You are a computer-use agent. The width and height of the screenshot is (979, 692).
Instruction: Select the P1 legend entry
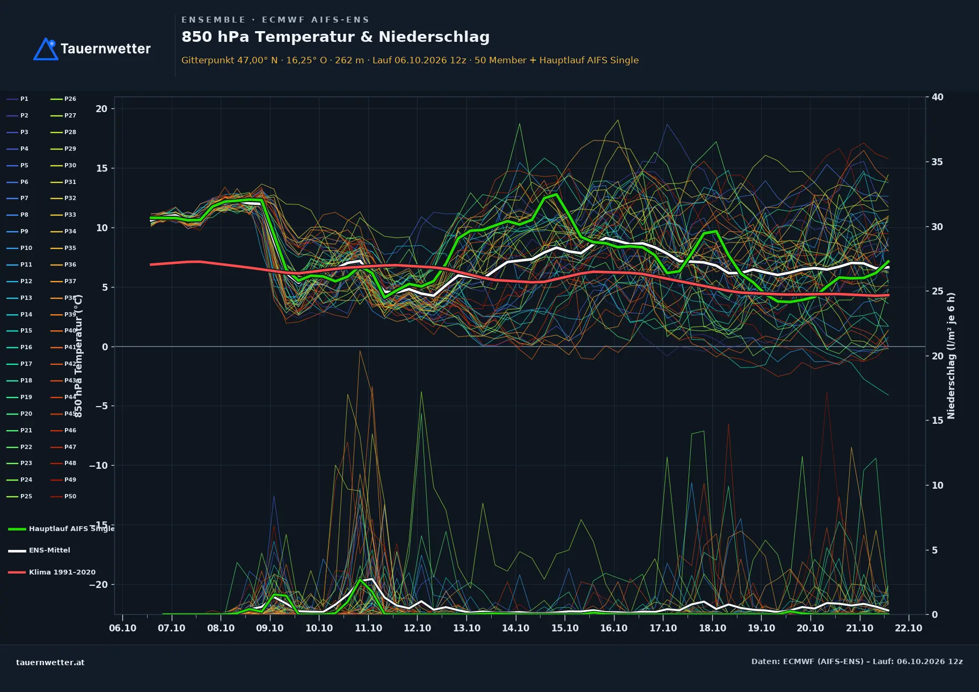(18, 99)
